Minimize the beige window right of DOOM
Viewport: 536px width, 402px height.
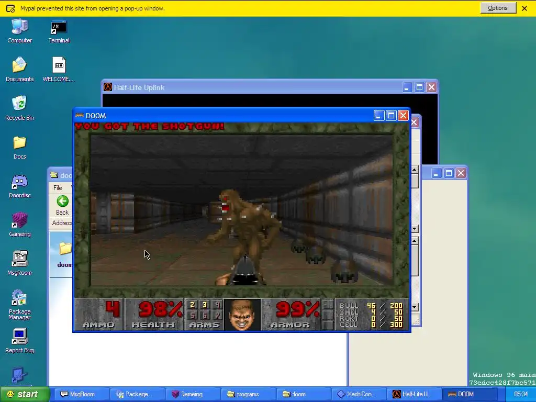[436, 173]
